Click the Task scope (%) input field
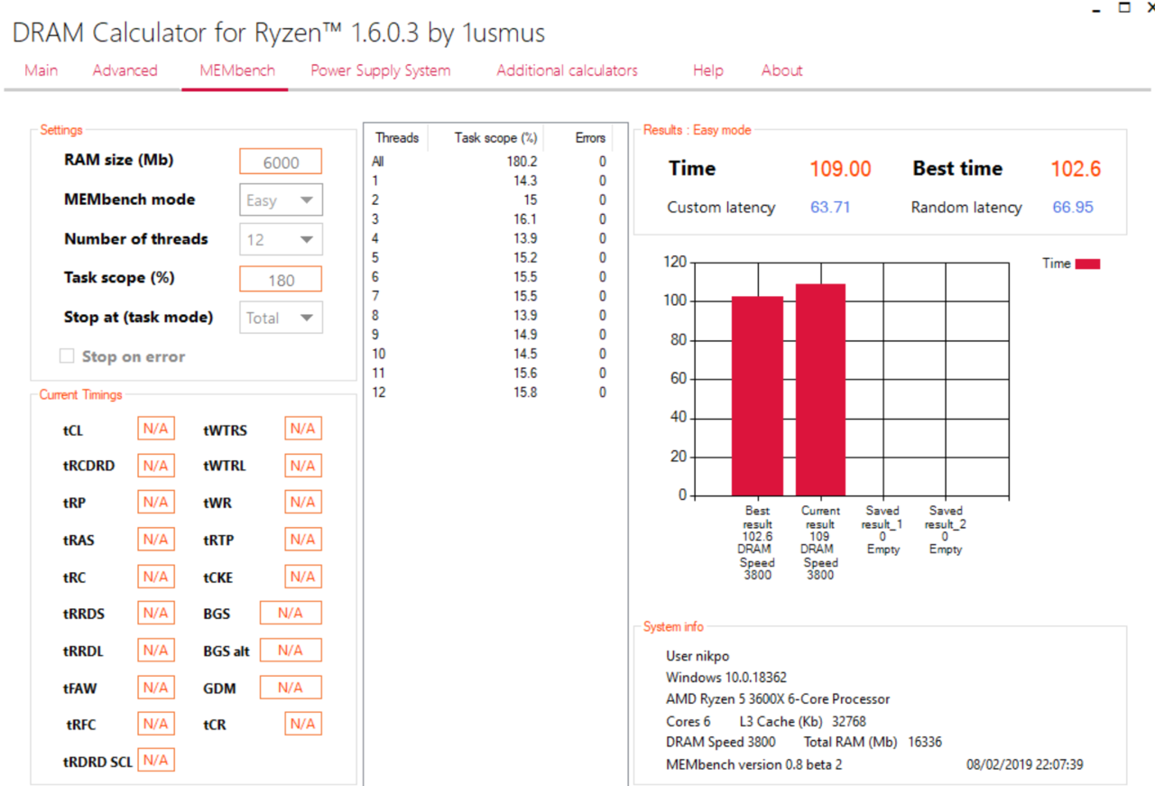The height and width of the screenshot is (786, 1155). click(x=281, y=280)
